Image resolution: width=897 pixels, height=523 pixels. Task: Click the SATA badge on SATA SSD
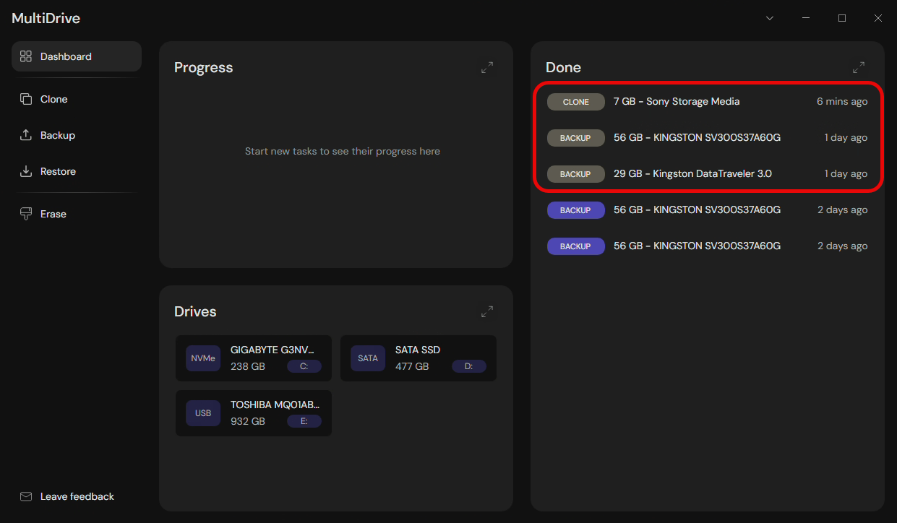point(368,358)
